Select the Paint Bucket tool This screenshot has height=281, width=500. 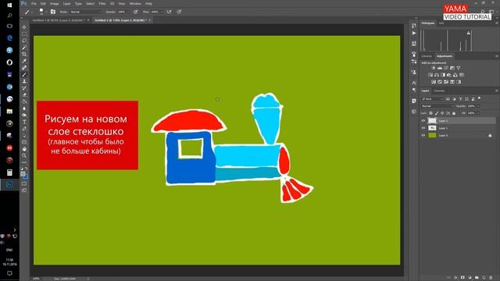point(24,101)
